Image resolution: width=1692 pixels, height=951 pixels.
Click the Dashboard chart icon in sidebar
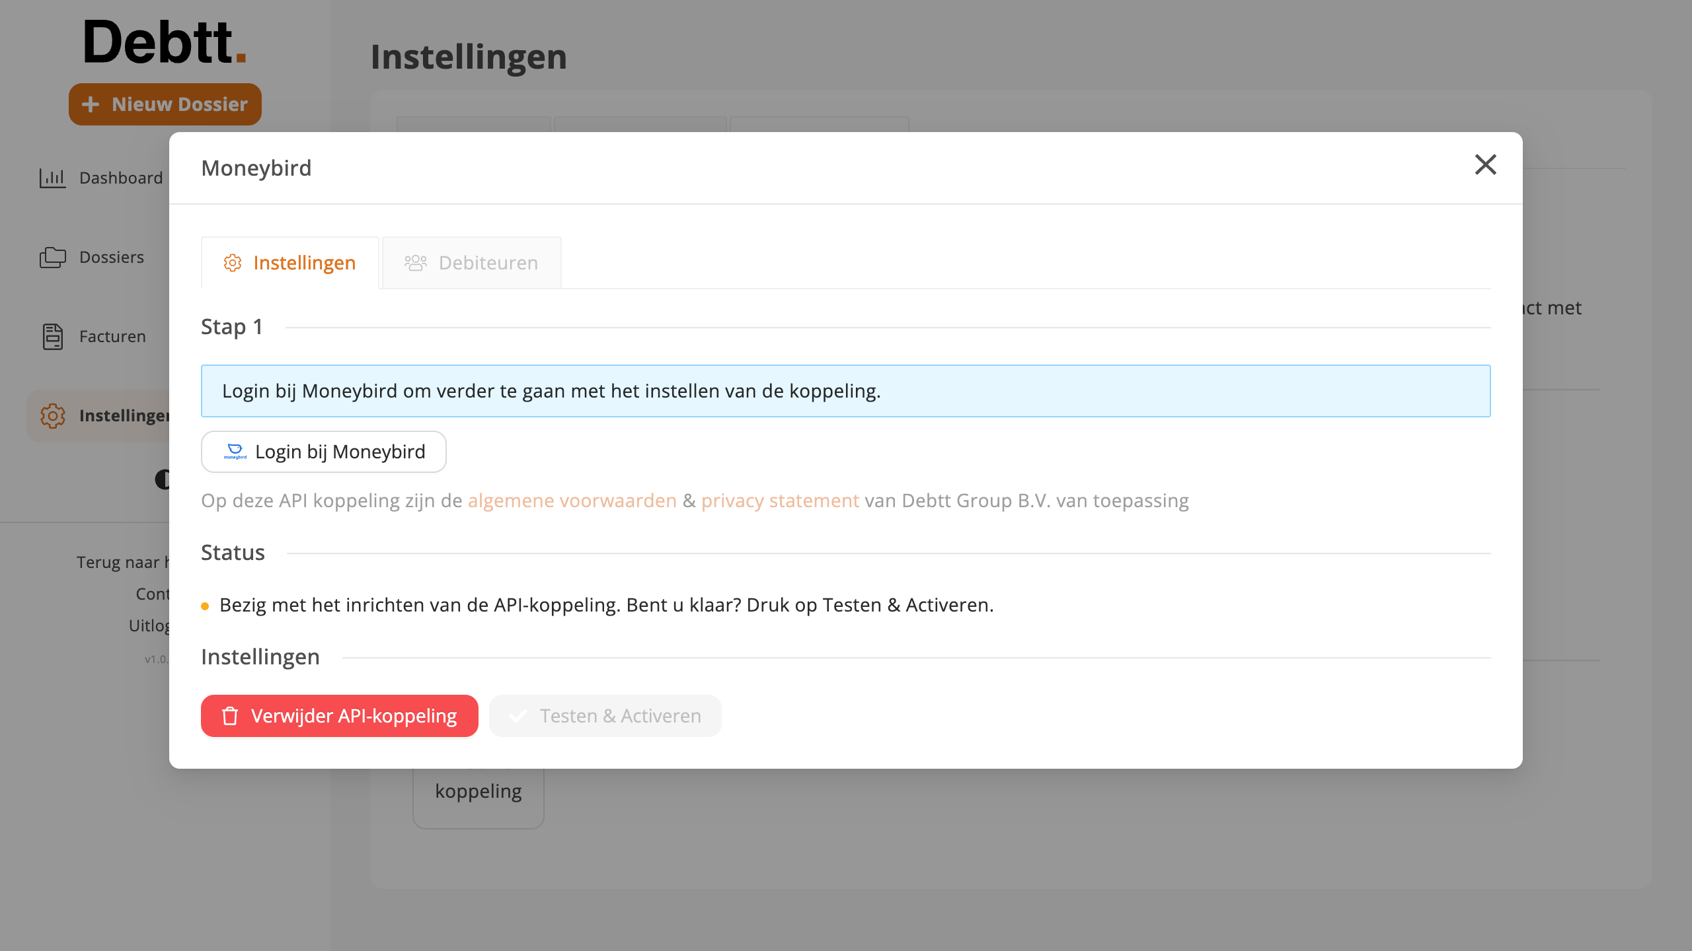coord(52,178)
